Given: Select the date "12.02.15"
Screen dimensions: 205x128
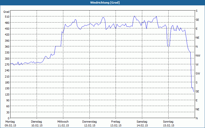Looking at the screenshot, I should click(90, 125).
